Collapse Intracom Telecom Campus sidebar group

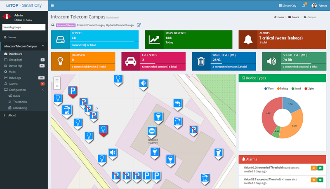pos(24,46)
